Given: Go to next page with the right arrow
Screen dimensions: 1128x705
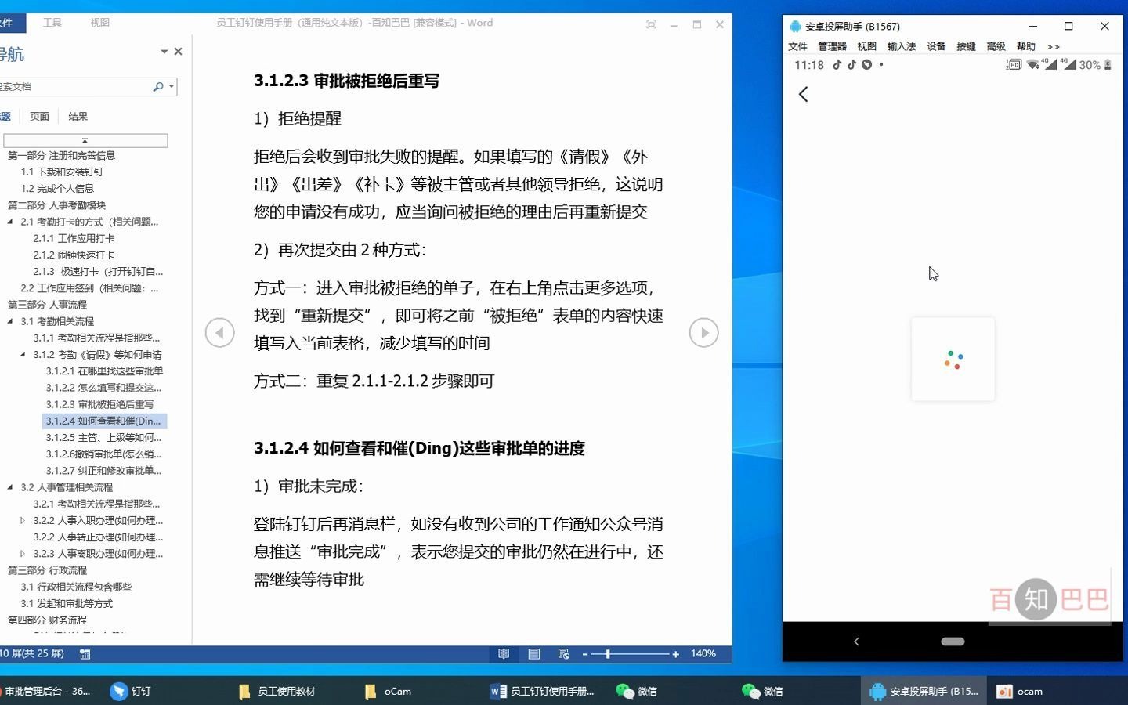Looking at the screenshot, I should [x=703, y=332].
